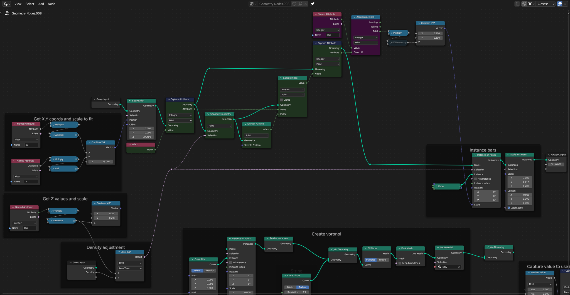Expand the left sidebar arrow
The image size is (570, 295).
point(1,13)
